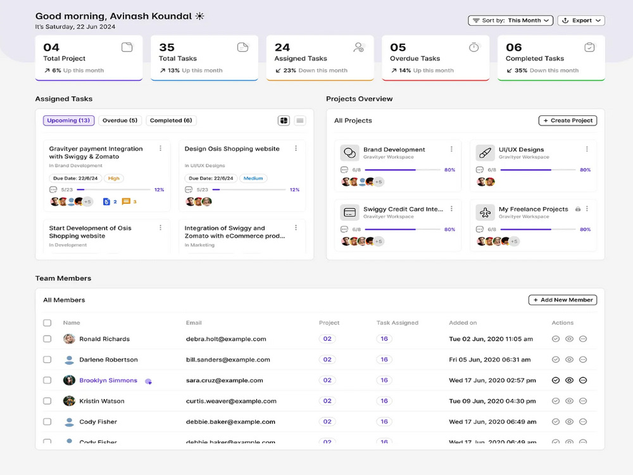Viewport: 633px width, 475px height.
Task: Switch Assigned Tasks to list view
Action: coord(300,120)
